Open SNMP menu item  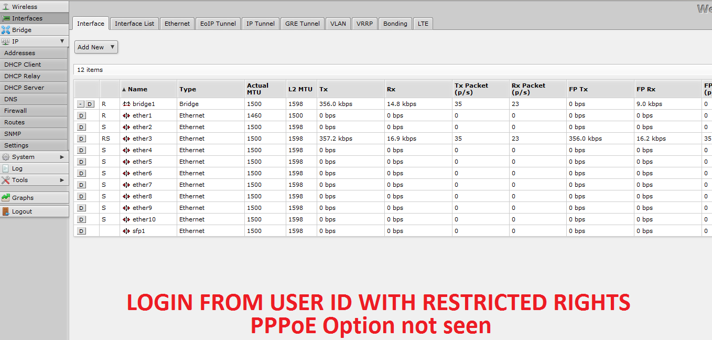pyautogui.click(x=34, y=134)
